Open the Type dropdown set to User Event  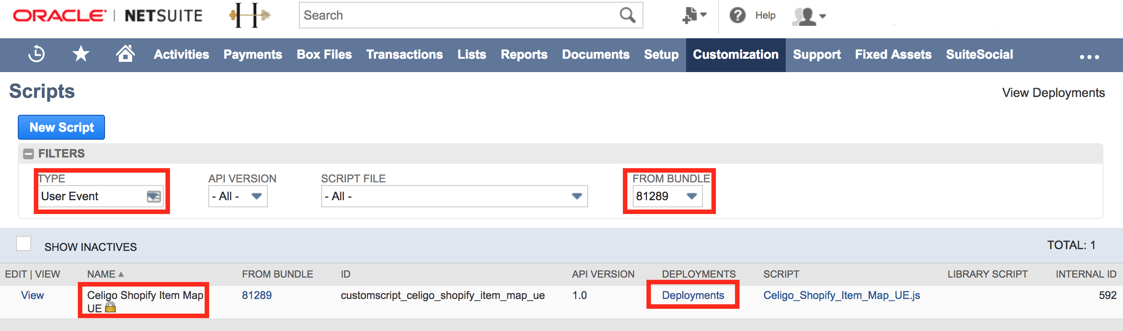coord(101,196)
